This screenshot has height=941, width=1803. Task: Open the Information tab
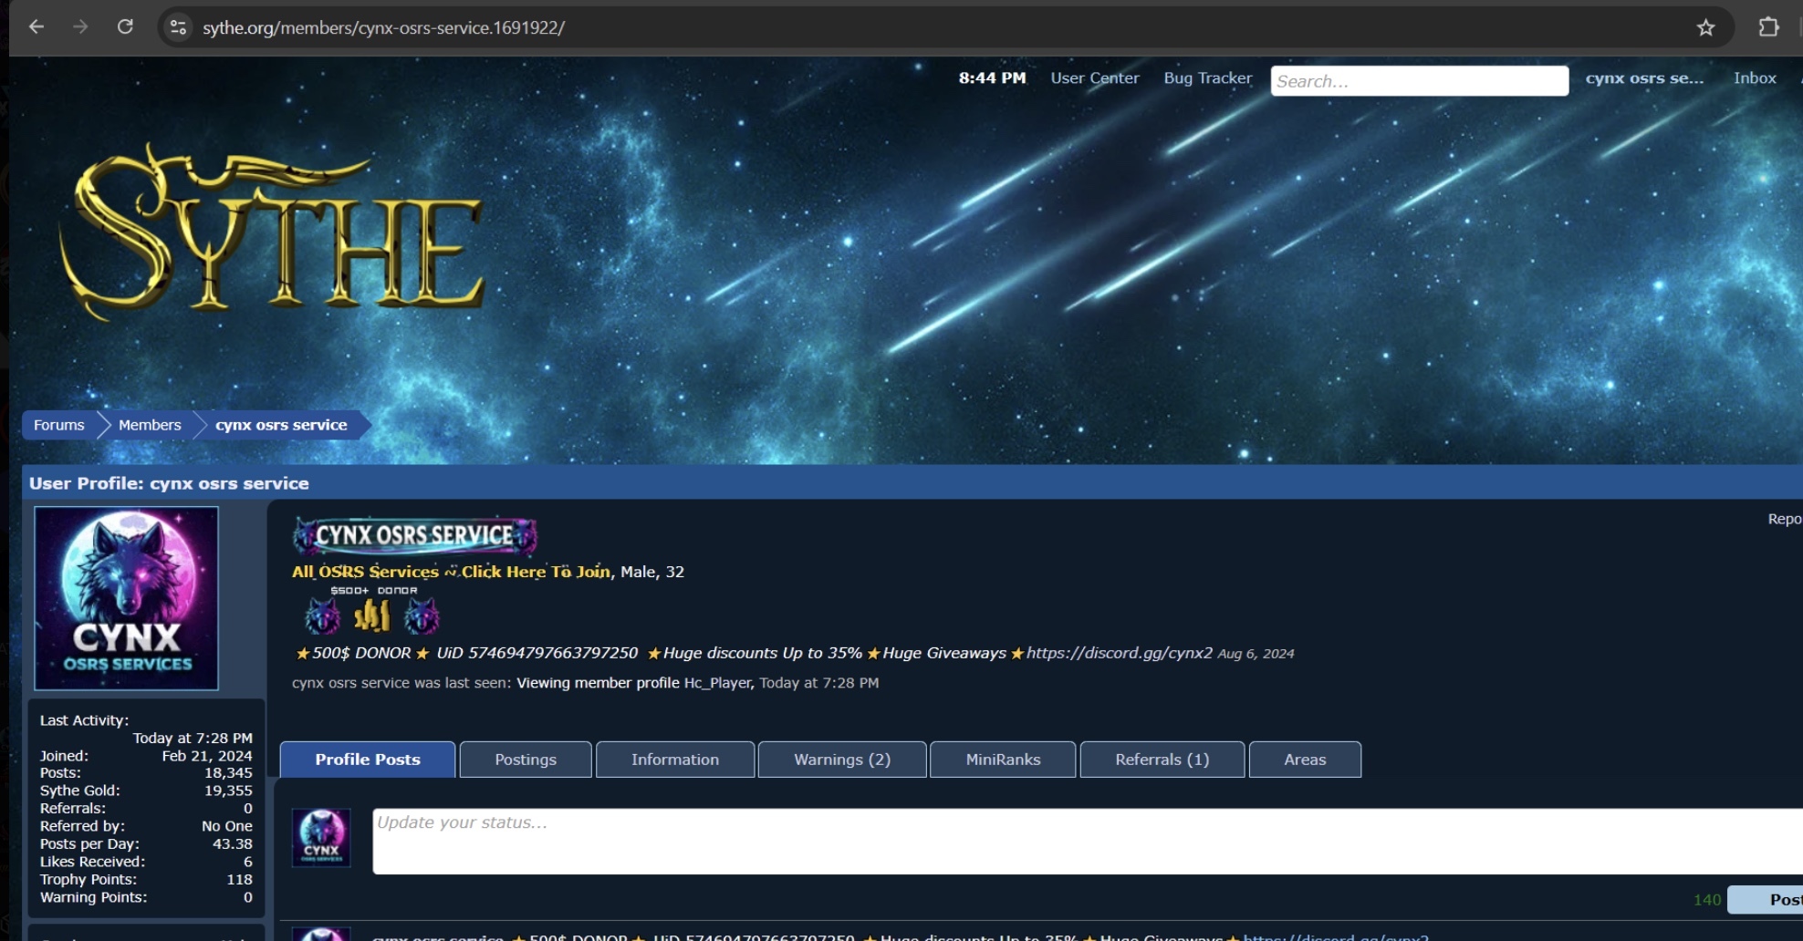click(675, 760)
